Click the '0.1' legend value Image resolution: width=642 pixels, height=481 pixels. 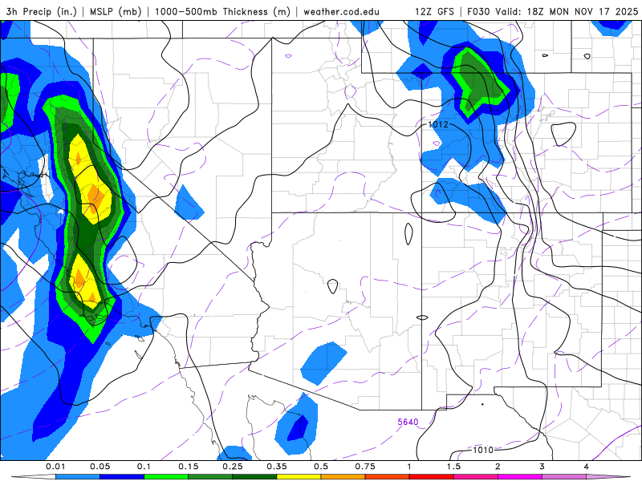pos(144,467)
